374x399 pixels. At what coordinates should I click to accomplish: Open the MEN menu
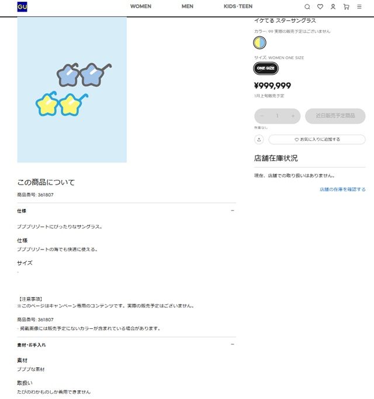188,6
